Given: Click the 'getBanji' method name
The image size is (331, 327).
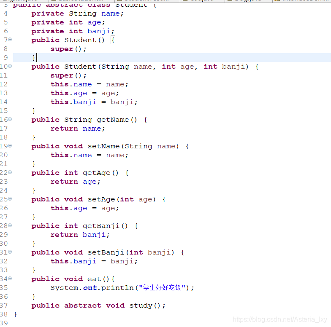Looking at the screenshot, I should click(x=101, y=226).
